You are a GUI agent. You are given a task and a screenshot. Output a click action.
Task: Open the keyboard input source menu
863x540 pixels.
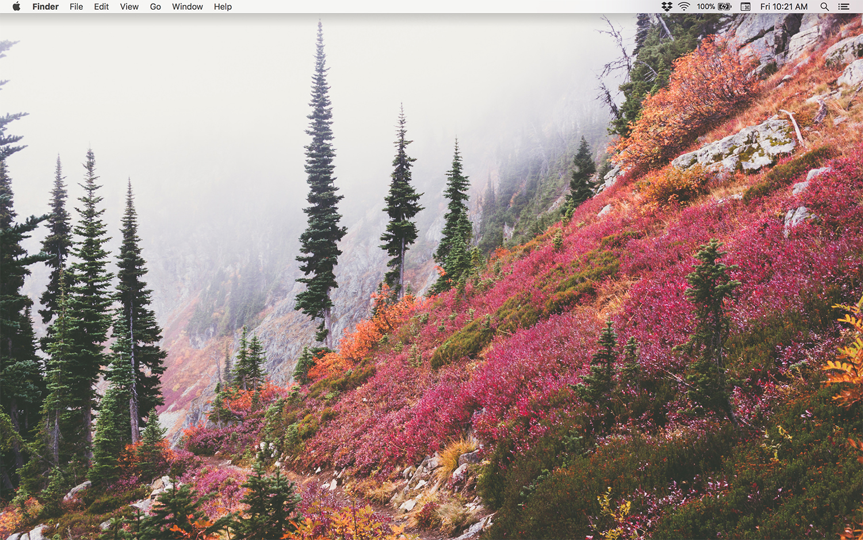point(745,6)
